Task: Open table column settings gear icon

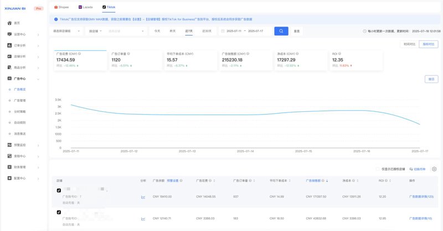Action: coord(434,169)
